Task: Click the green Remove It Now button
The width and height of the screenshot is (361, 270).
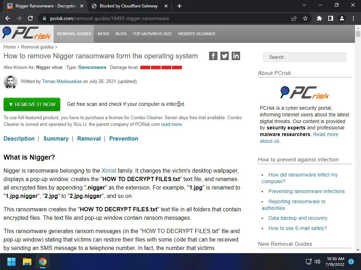Action: click(32, 104)
